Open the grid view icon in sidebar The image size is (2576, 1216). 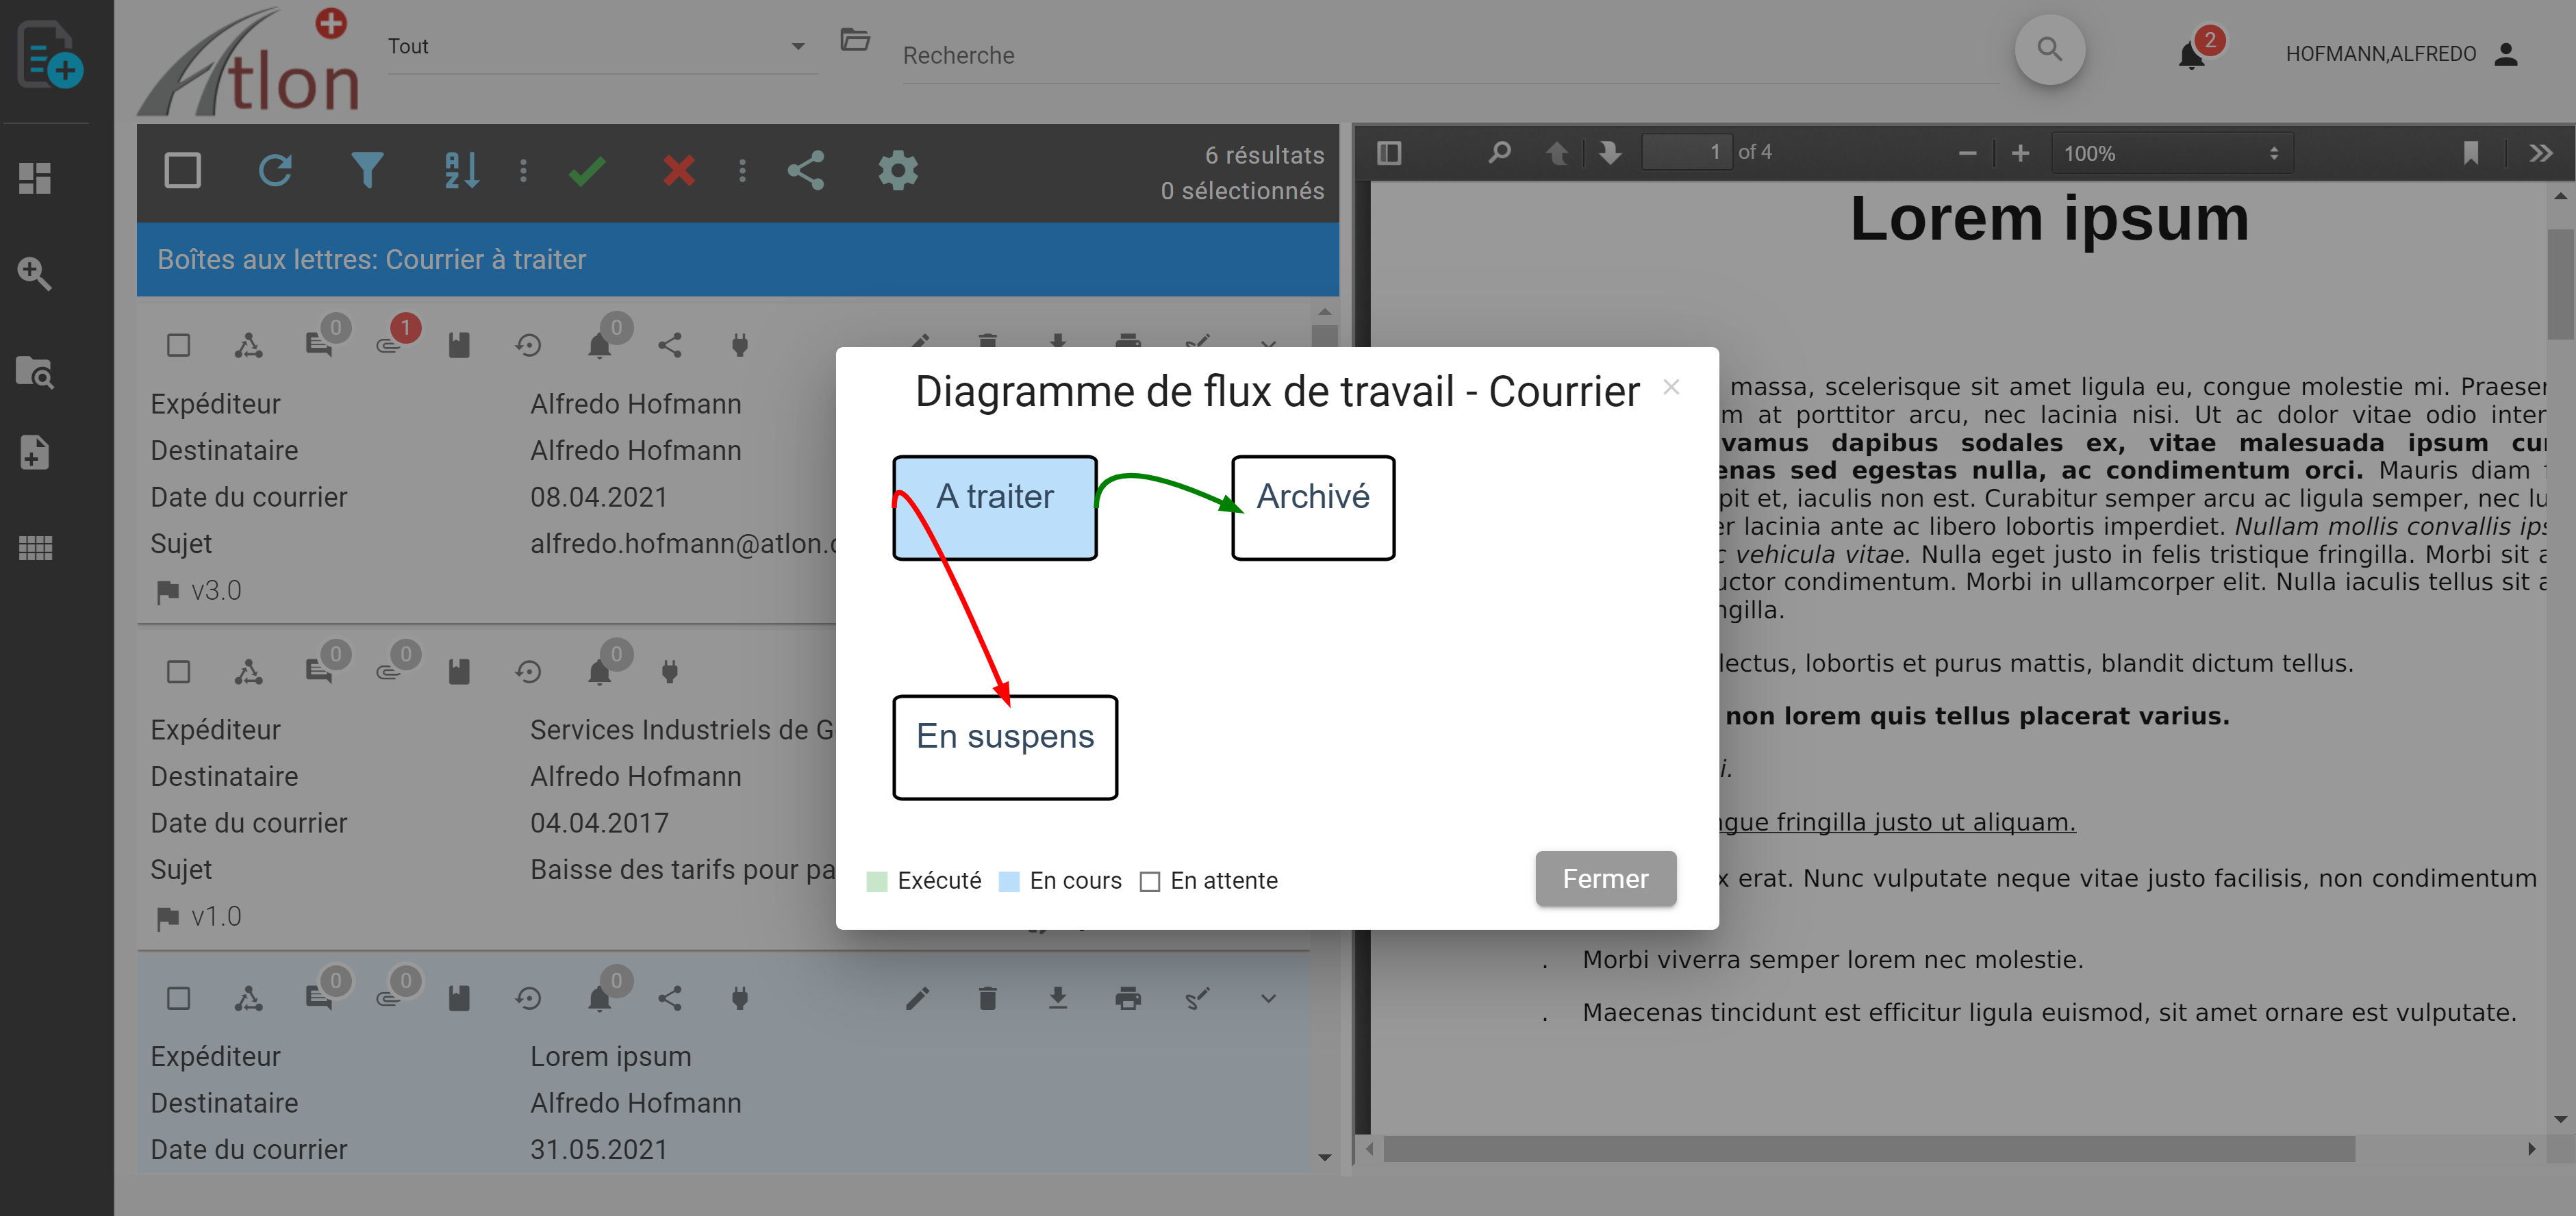(35, 548)
